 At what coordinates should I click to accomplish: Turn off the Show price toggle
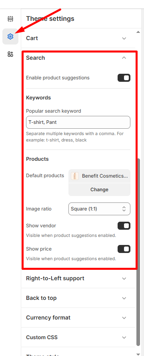click(x=124, y=249)
